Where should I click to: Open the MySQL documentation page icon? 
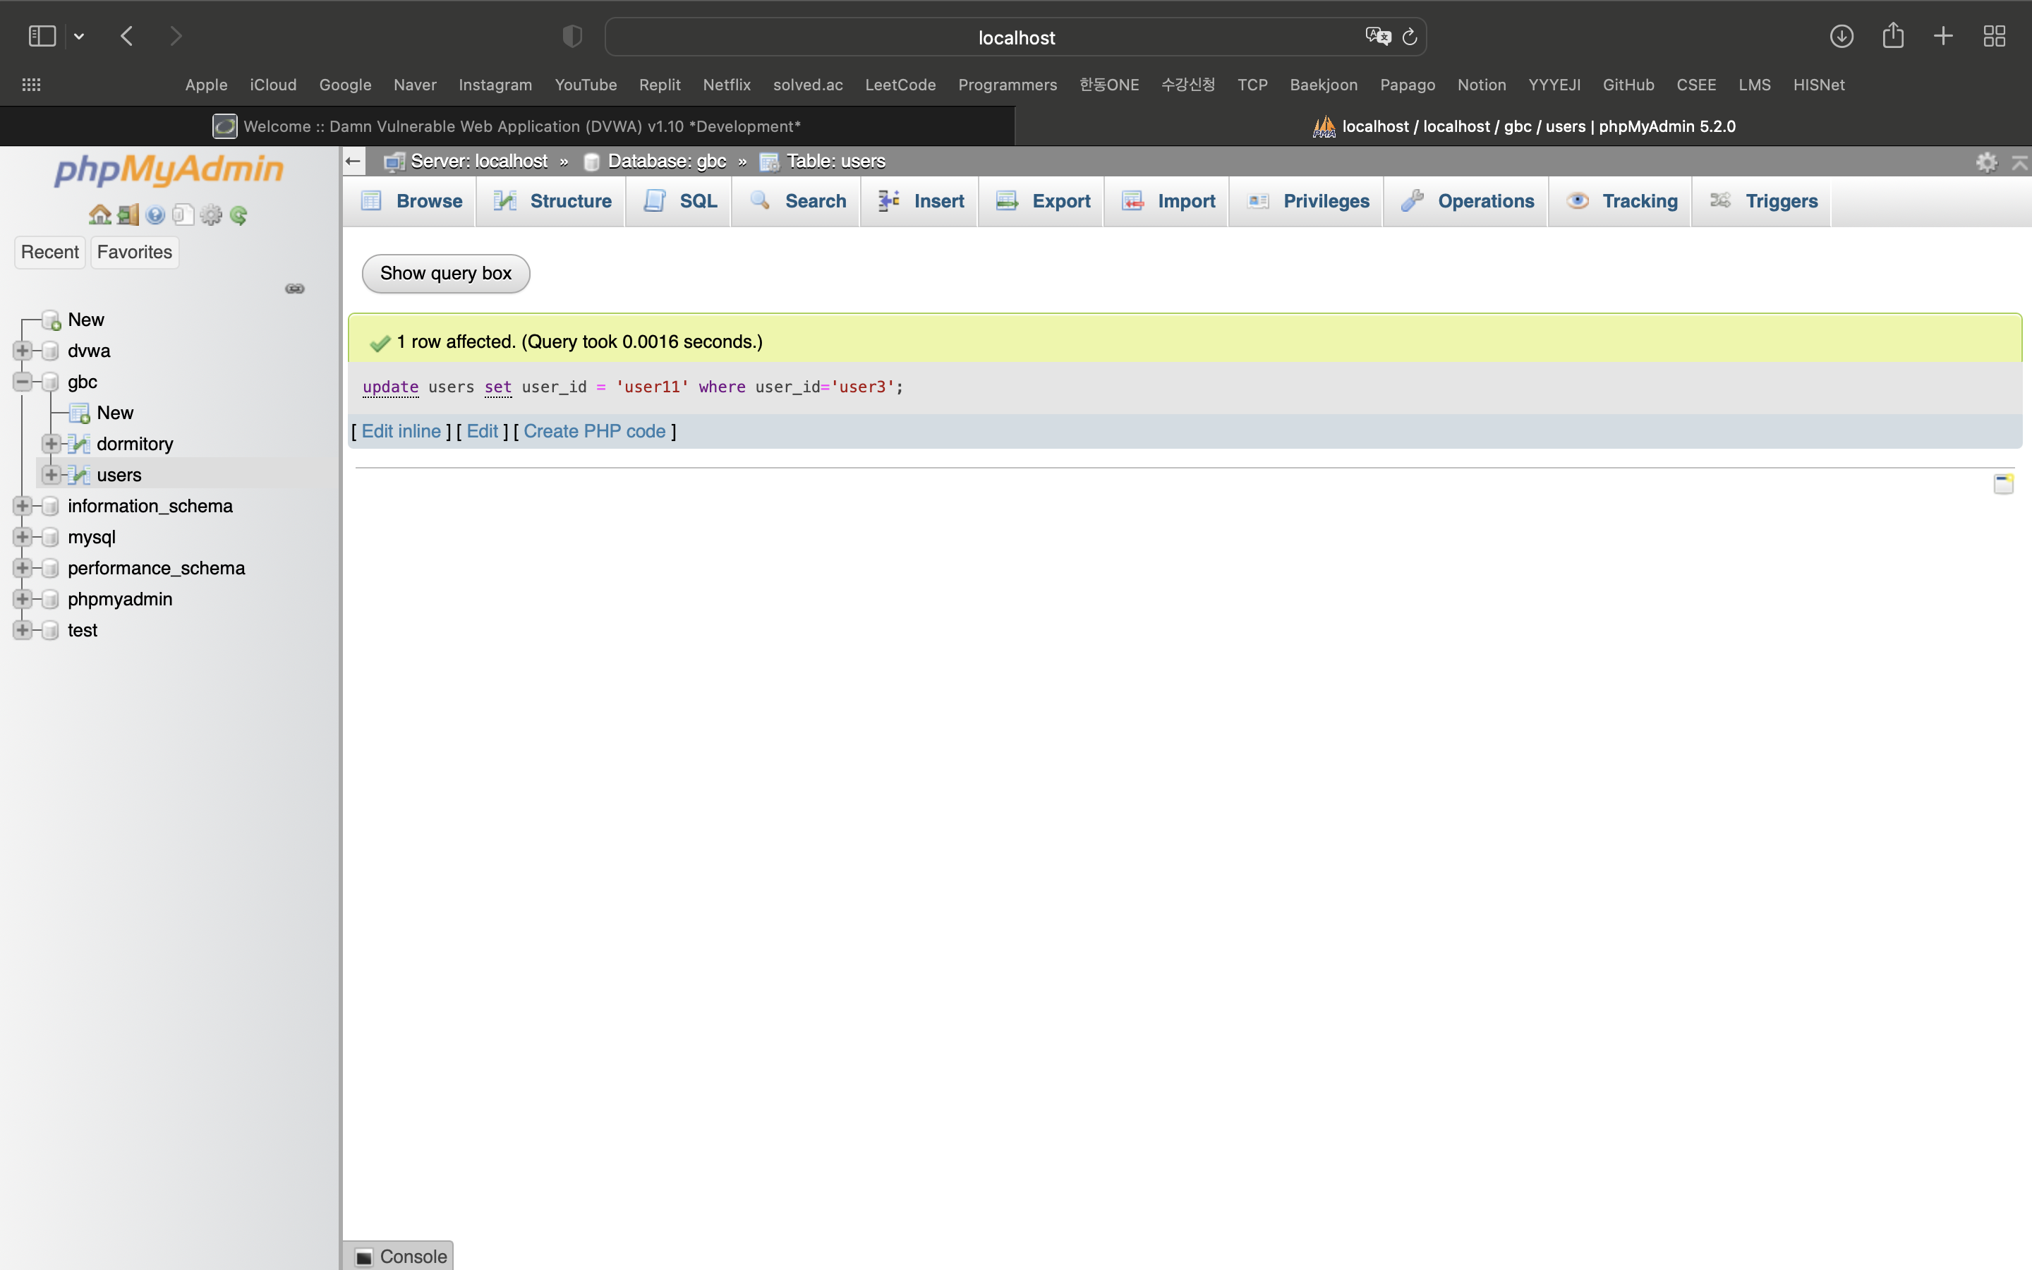pyautogui.click(x=183, y=215)
